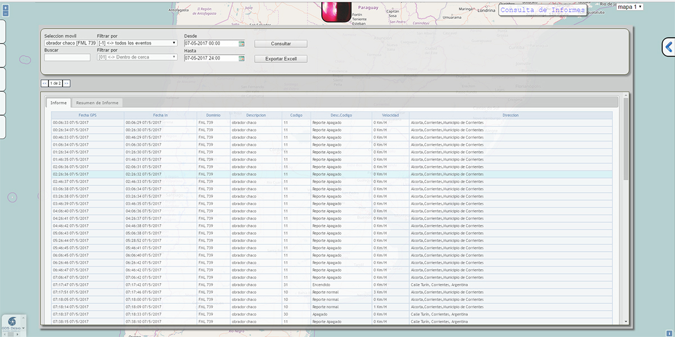This screenshot has width=675, height=337.
Task: Click the '1 de 2' page indicator
Action: pos(56,83)
